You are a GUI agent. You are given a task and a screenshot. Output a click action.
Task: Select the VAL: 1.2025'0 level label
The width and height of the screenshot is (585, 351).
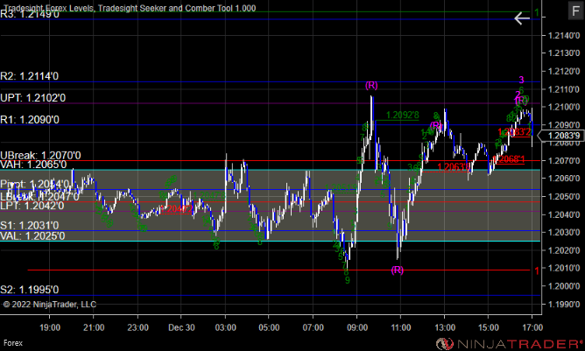pos(32,235)
